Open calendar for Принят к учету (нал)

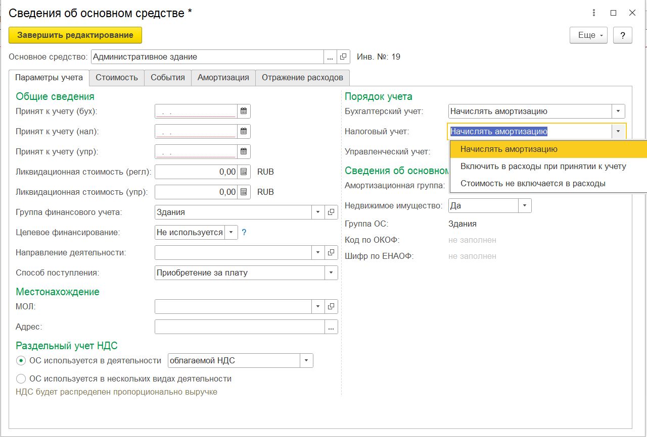pyautogui.click(x=244, y=131)
